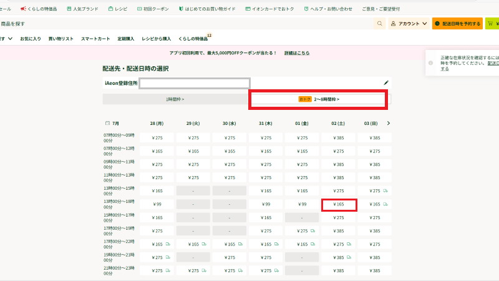Image resolution: width=499 pixels, height=281 pixels.
Task: Open the お気に入り menu item
Action: point(31,39)
